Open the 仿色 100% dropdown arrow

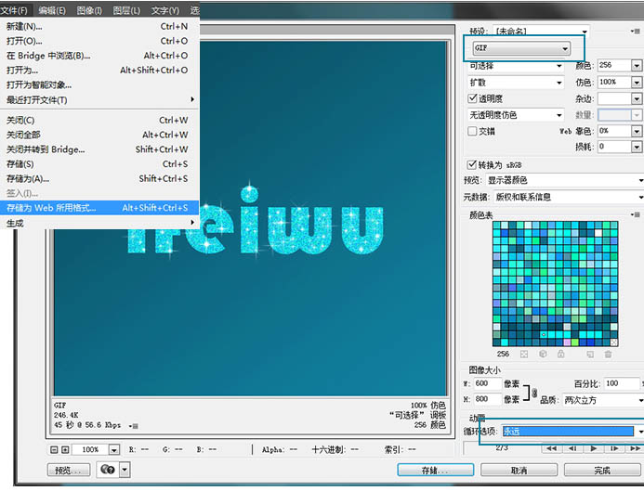(637, 83)
